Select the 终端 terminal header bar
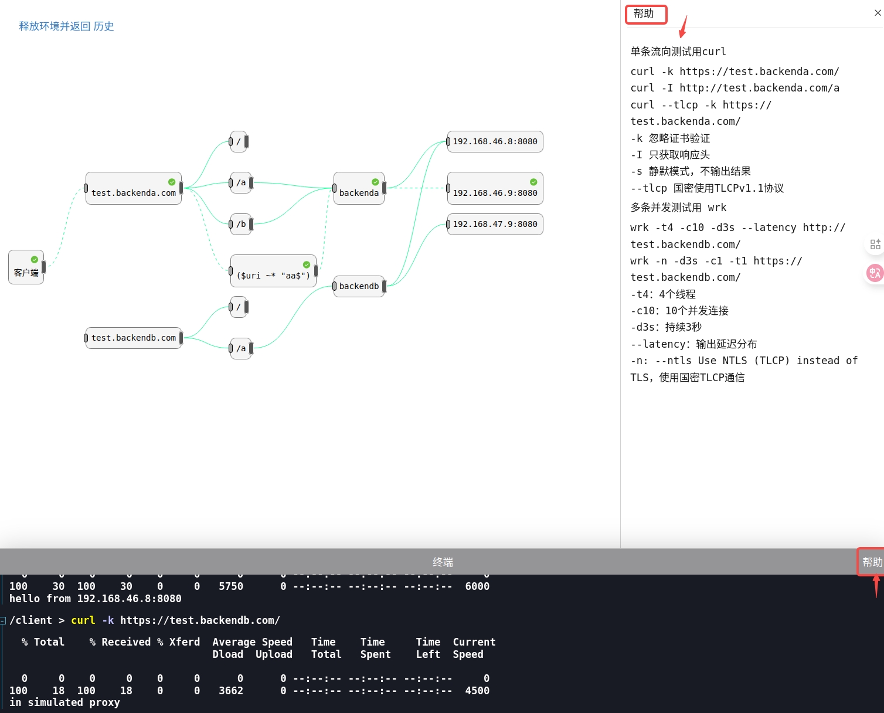Screen dimensions: 884x713 pos(442,562)
